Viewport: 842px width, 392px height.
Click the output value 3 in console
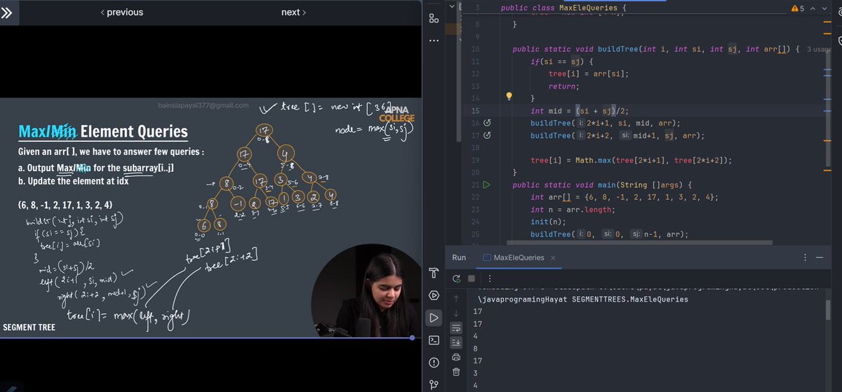pyautogui.click(x=476, y=373)
